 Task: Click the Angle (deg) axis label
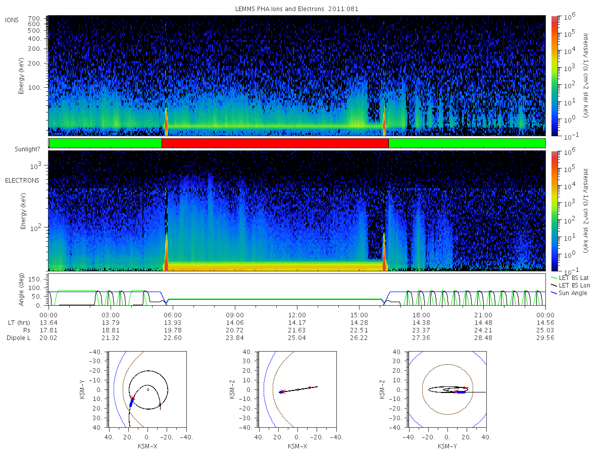coord(22,290)
